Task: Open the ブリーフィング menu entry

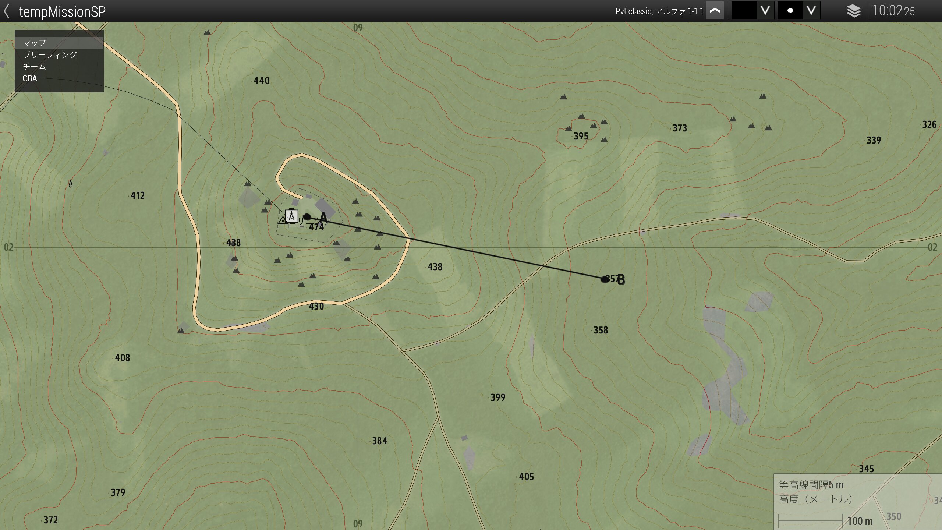Action: pos(59,55)
